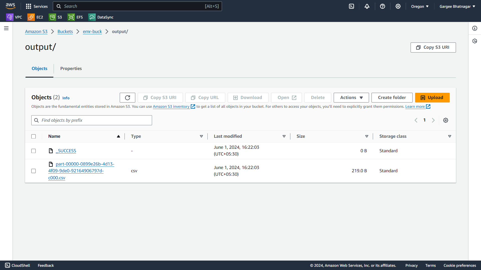The width and height of the screenshot is (481, 270).
Task: Expand the Gargee Bhatnagar account menu
Action: point(457,6)
